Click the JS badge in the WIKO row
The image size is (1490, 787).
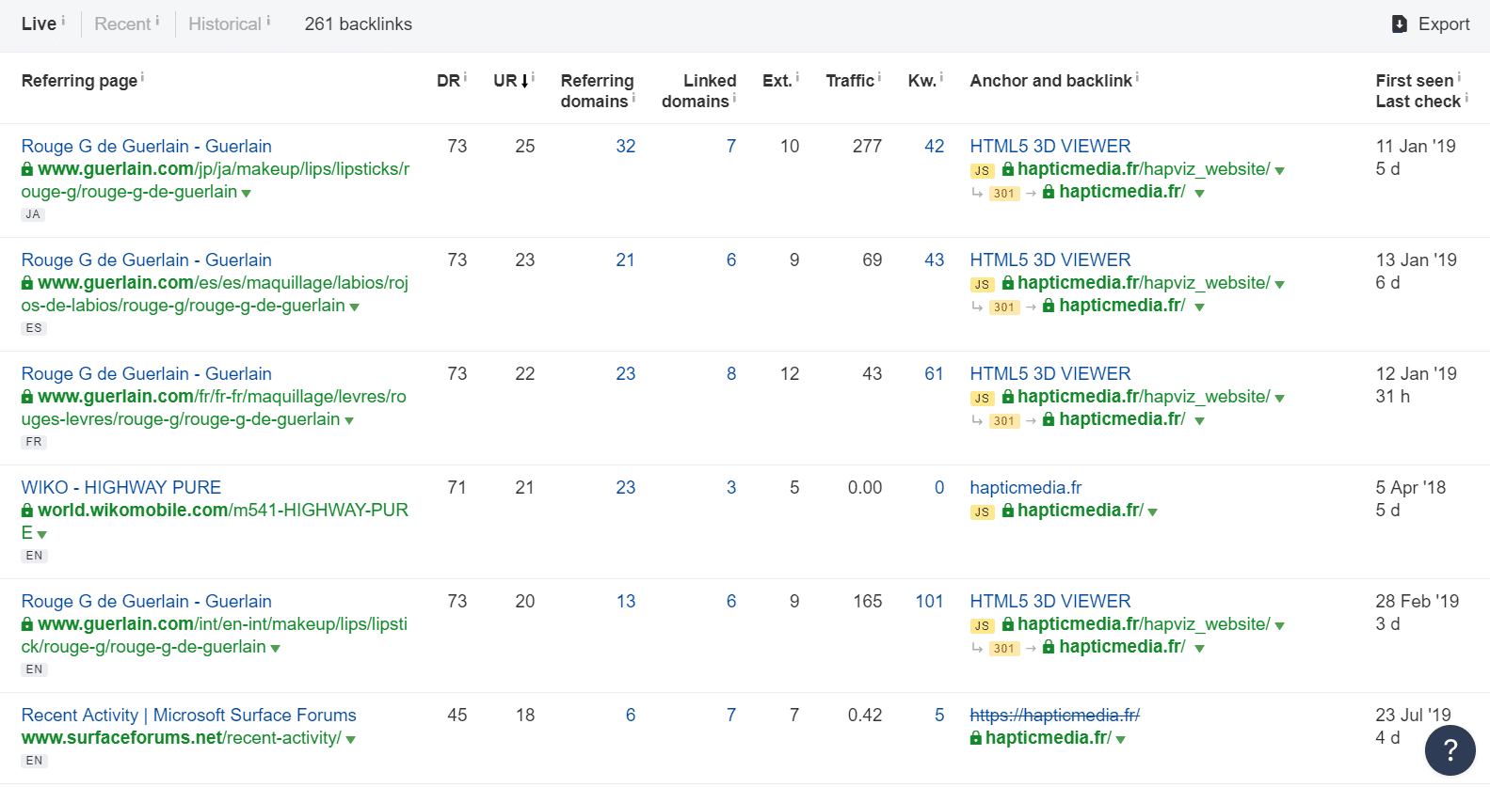[982, 512]
